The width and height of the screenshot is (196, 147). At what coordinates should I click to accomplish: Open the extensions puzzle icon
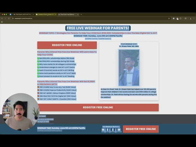click(x=180, y=18)
